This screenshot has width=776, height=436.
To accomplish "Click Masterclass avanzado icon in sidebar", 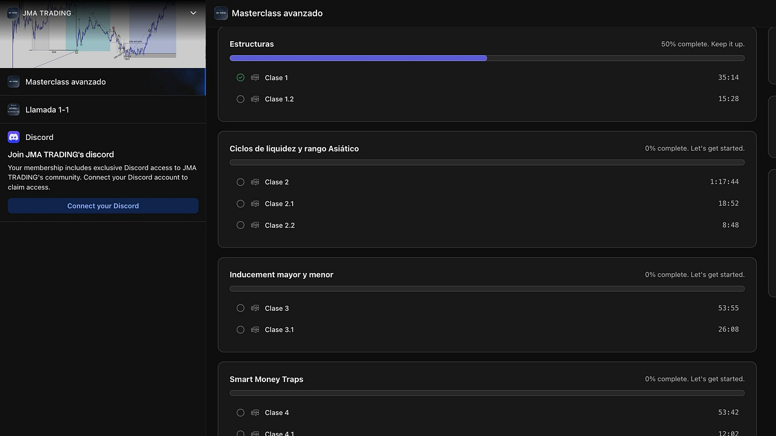I will click(x=13, y=82).
